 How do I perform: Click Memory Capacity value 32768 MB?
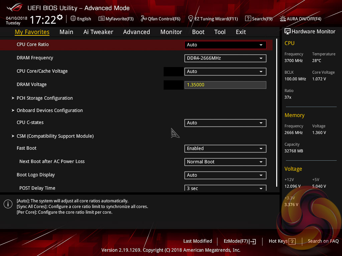coord(294,151)
